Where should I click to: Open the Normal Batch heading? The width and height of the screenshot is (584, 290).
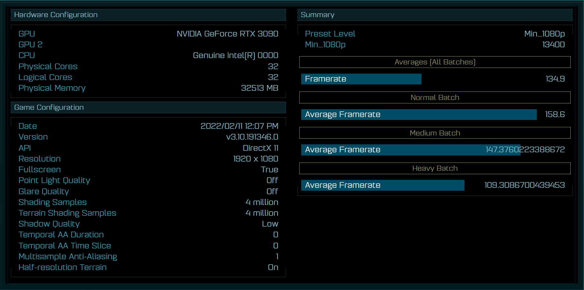(x=435, y=98)
